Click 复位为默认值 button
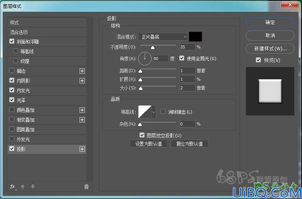This screenshot has height=199, width=302. [189, 144]
